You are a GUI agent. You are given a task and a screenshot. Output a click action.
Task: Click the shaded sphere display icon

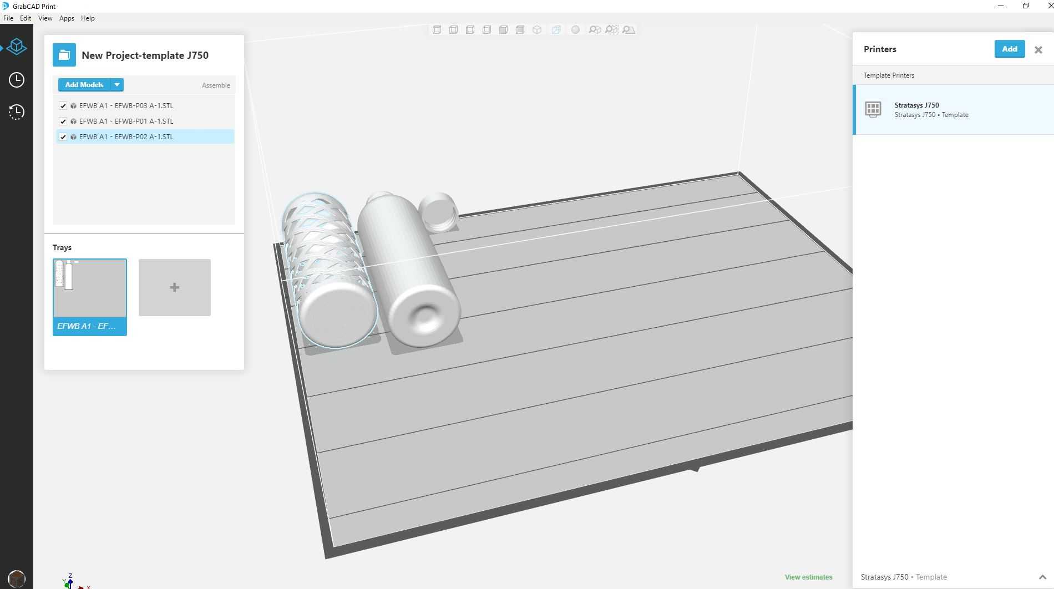[575, 30]
